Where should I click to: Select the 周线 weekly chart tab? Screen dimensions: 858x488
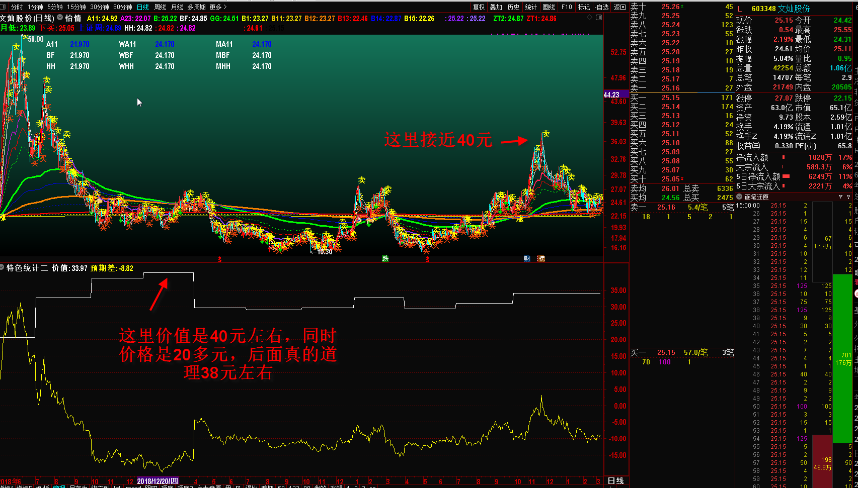(x=160, y=7)
